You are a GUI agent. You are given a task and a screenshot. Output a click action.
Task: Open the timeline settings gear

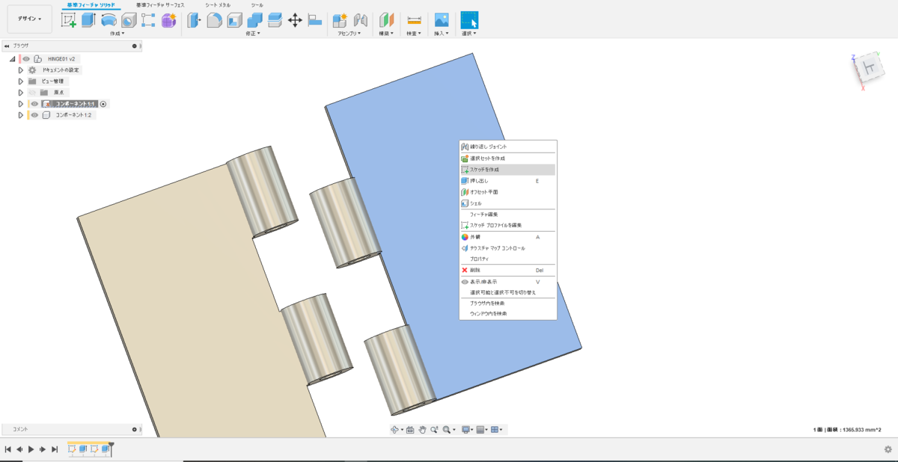point(888,449)
